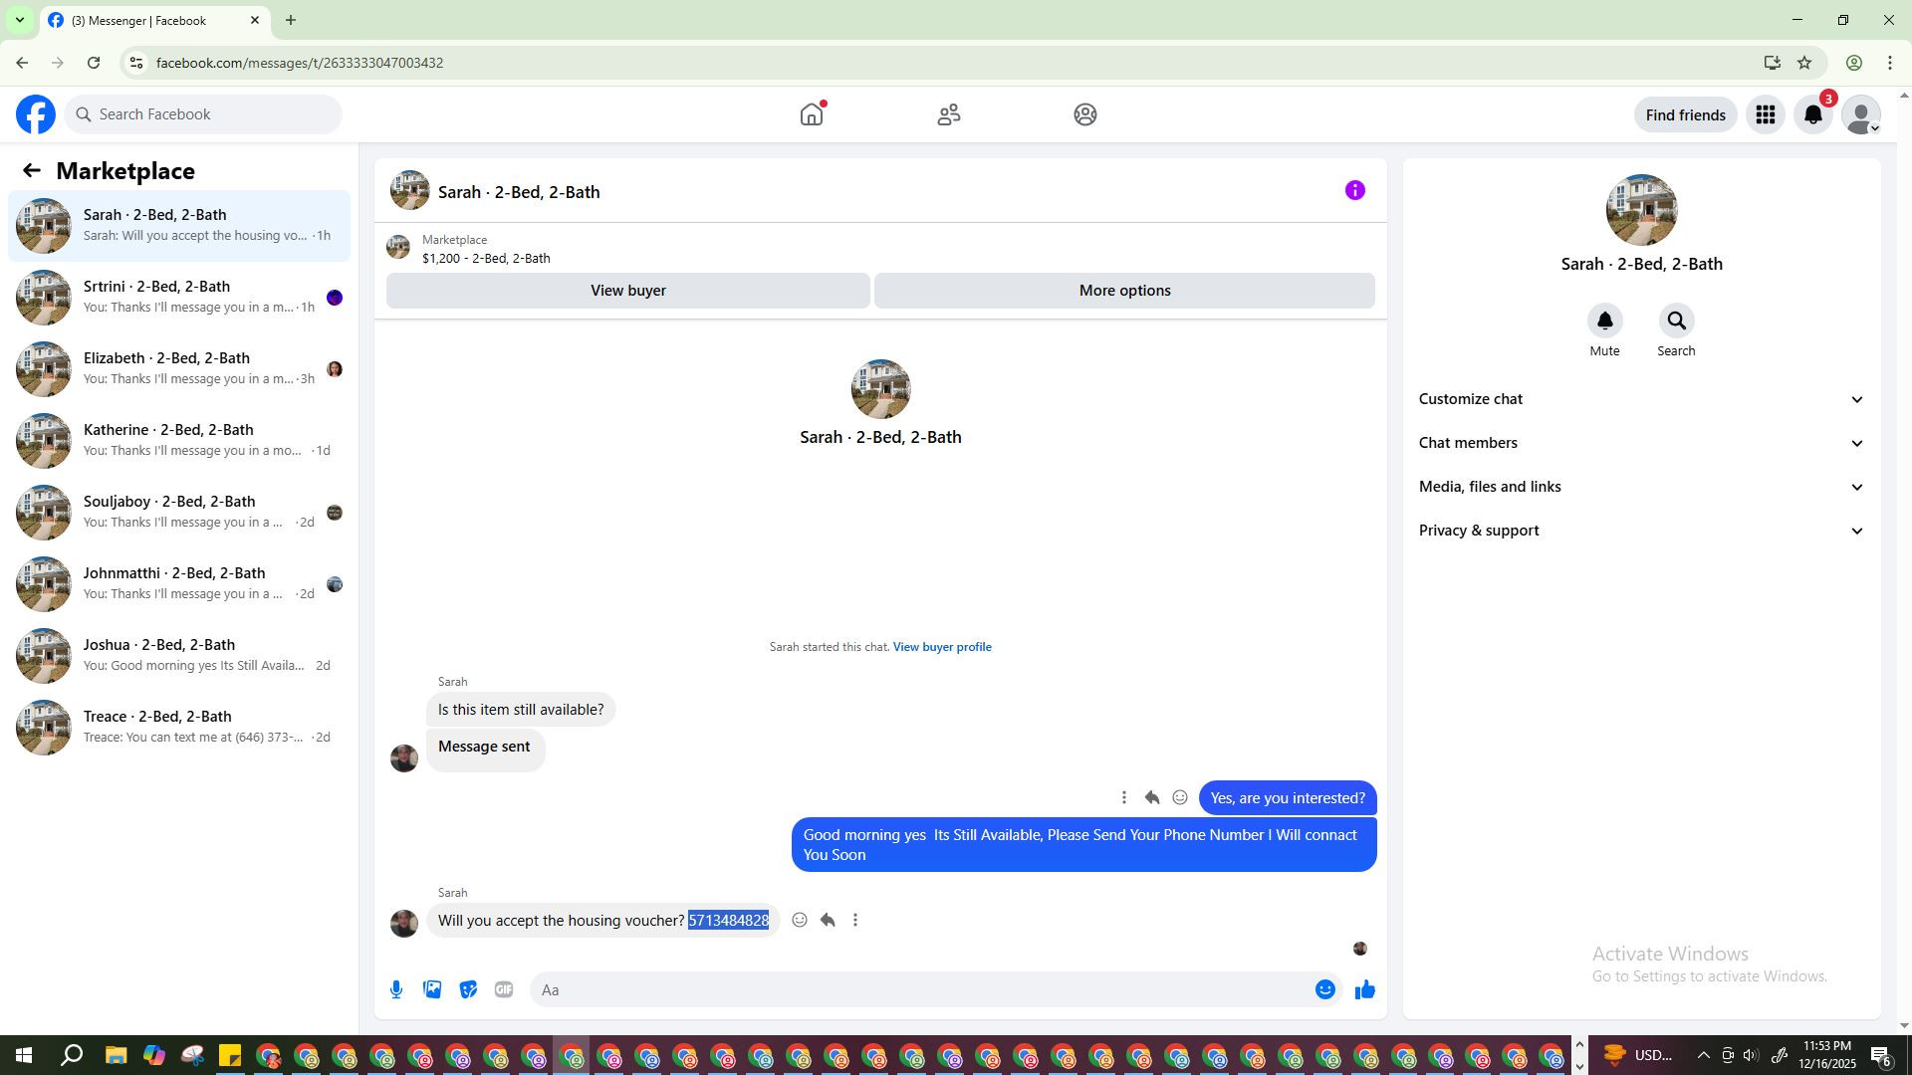Viewport: 1912px width, 1075px height.
Task: Bookmark this page with the star icon
Action: click(1804, 63)
